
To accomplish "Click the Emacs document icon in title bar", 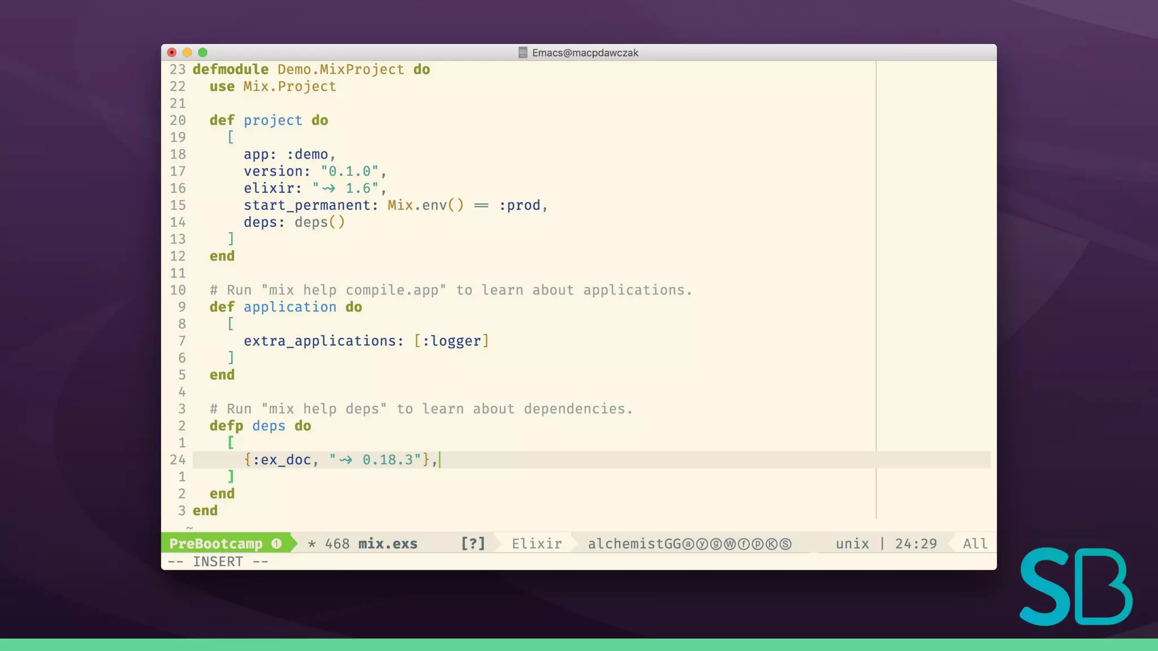I will point(523,53).
